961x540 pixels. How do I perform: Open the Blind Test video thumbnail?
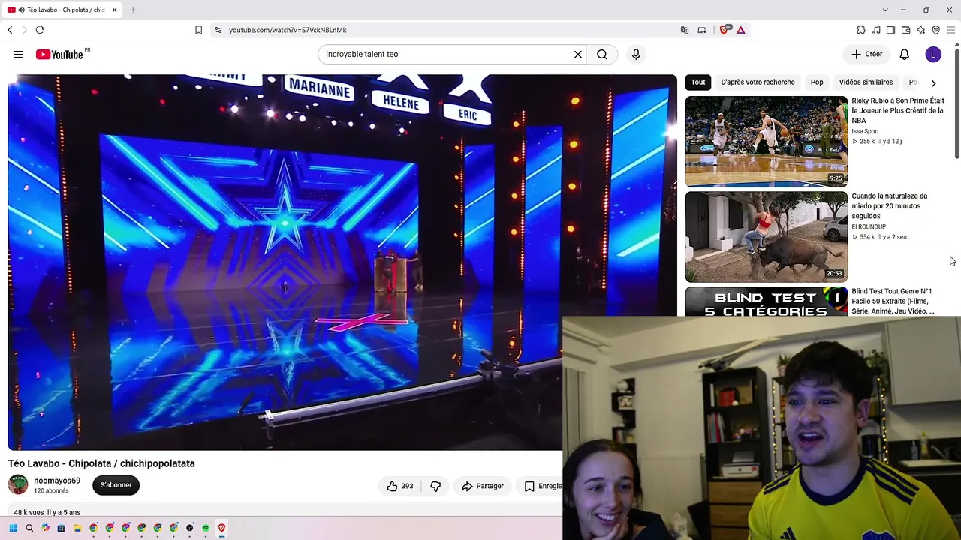766,301
